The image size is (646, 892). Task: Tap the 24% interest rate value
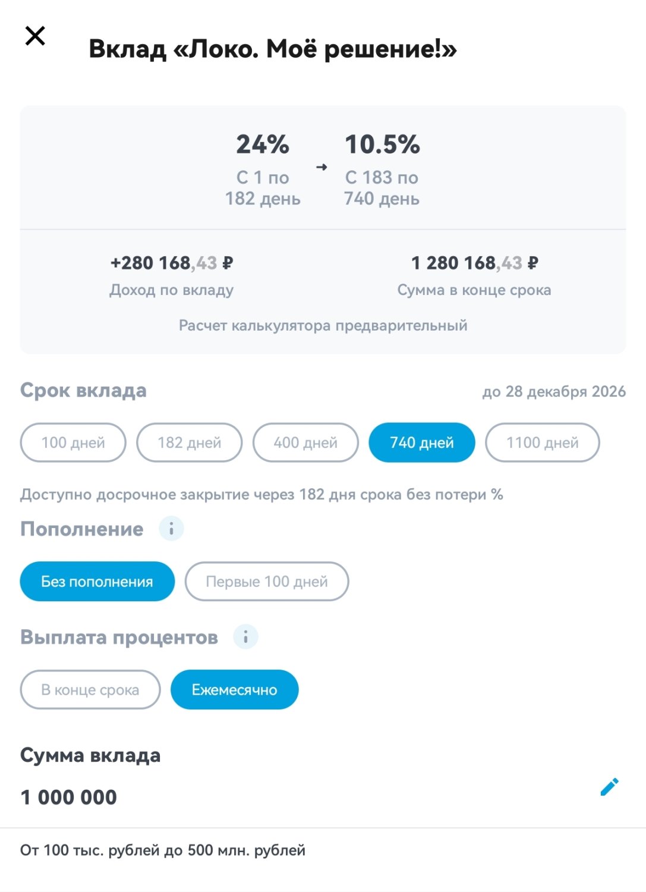(x=263, y=145)
